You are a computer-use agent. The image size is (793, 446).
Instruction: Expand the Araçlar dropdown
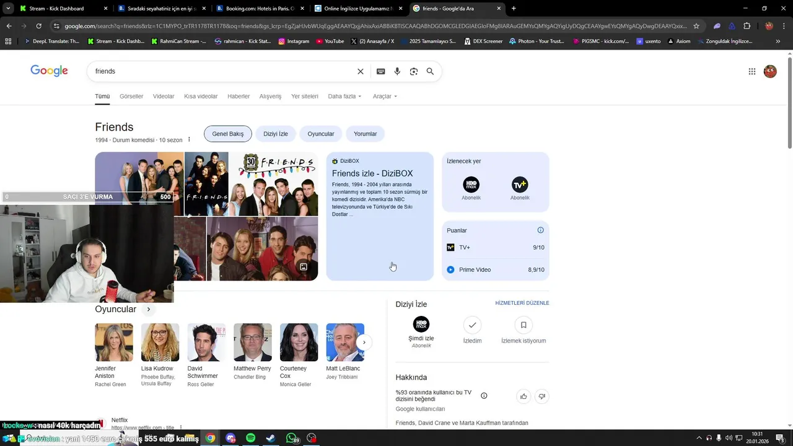click(x=385, y=96)
